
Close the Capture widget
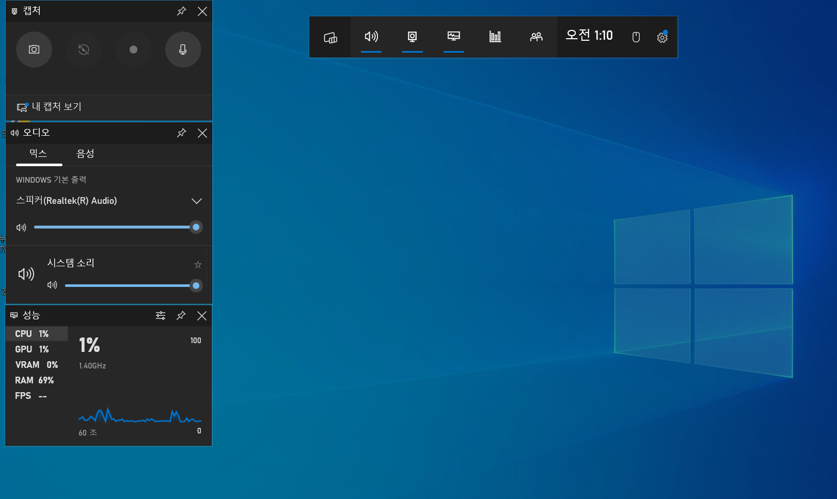[202, 11]
